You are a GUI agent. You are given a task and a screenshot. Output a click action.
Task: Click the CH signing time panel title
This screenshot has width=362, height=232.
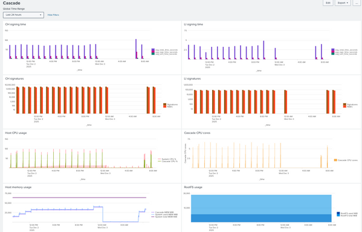coord(16,24)
